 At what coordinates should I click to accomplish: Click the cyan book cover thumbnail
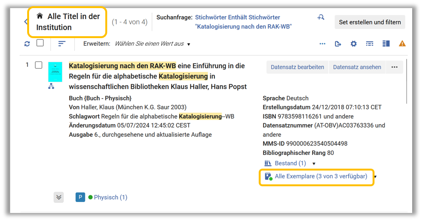(x=55, y=71)
